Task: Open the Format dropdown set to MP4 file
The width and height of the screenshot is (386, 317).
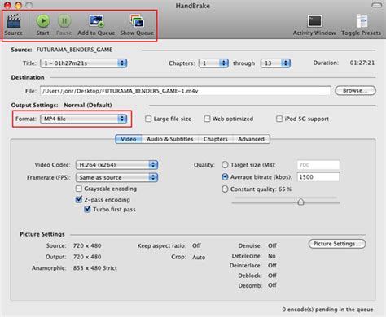Action: (x=84, y=119)
